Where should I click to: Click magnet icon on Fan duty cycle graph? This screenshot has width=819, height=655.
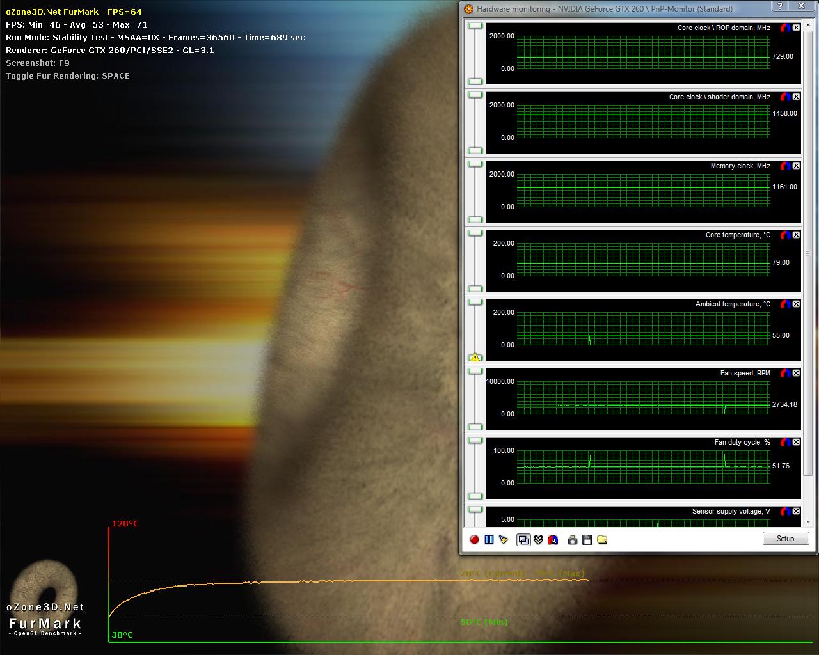pos(785,442)
